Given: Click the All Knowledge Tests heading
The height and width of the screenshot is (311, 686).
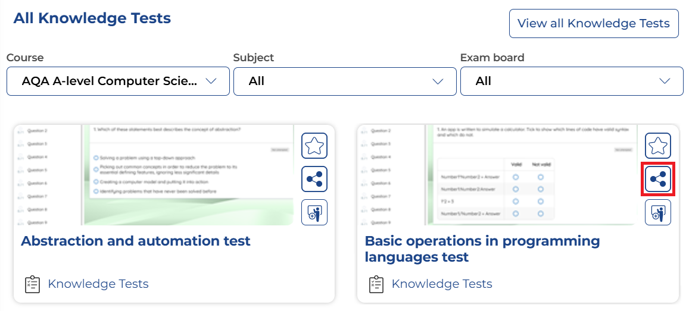Looking at the screenshot, I should tap(92, 18).
